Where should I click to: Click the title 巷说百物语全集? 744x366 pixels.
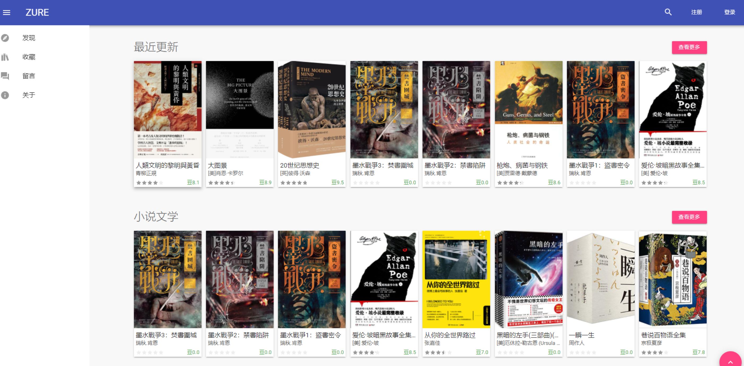pos(663,335)
